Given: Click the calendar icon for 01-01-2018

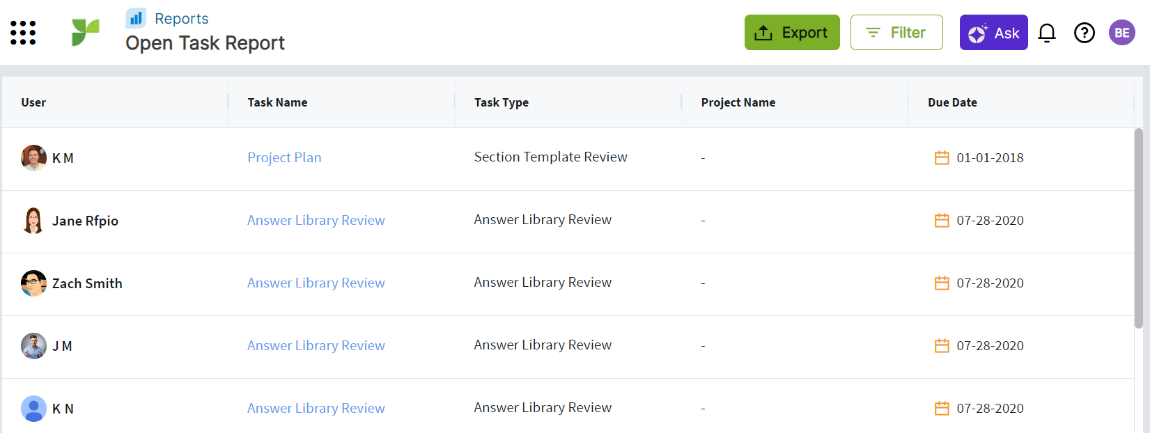Looking at the screenshot, I should click(x=942, y=157).
